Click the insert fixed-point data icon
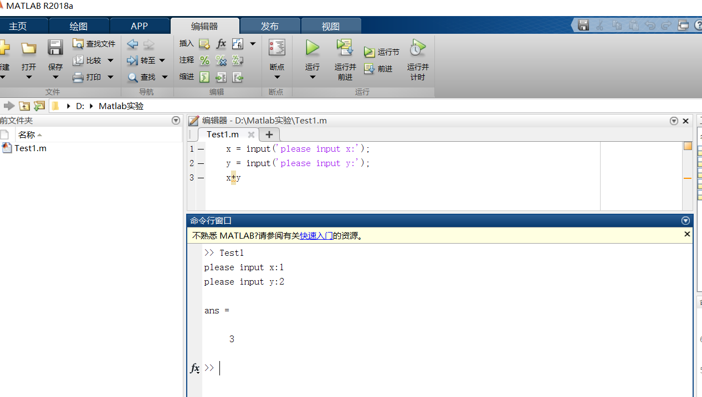The height and width of the screenshot is (397, 702). point(238,44)
